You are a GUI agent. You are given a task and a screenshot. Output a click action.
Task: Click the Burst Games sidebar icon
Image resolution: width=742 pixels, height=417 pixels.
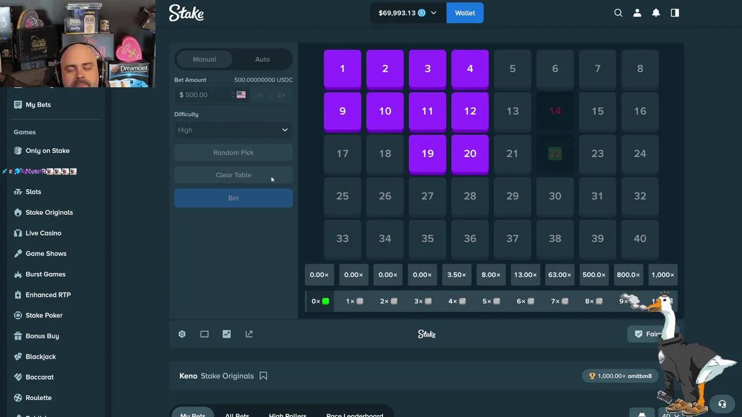[18, 274]
